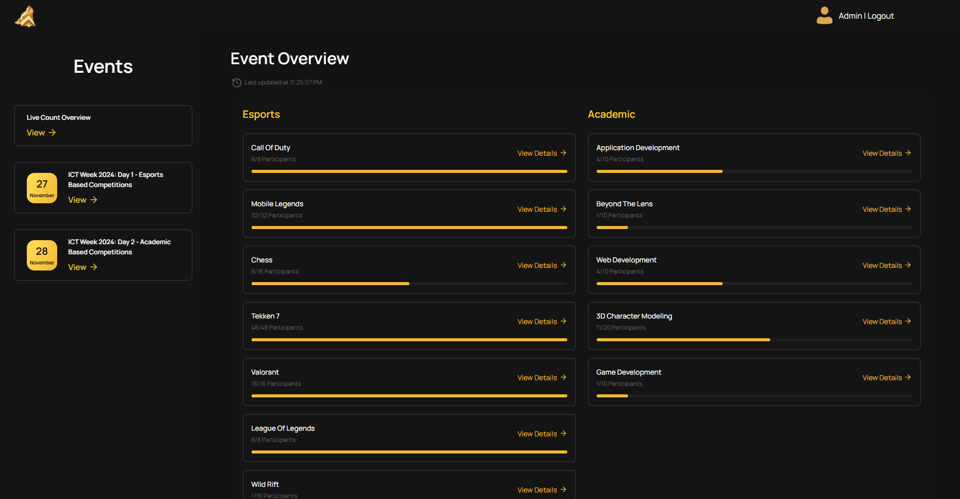This screenshot has height=499, width=960.
Task: Click the Esports section heading
Action: pyautogui.click(x=261, y=114)
